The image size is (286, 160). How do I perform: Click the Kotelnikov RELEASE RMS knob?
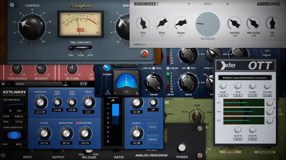[85, 133]
